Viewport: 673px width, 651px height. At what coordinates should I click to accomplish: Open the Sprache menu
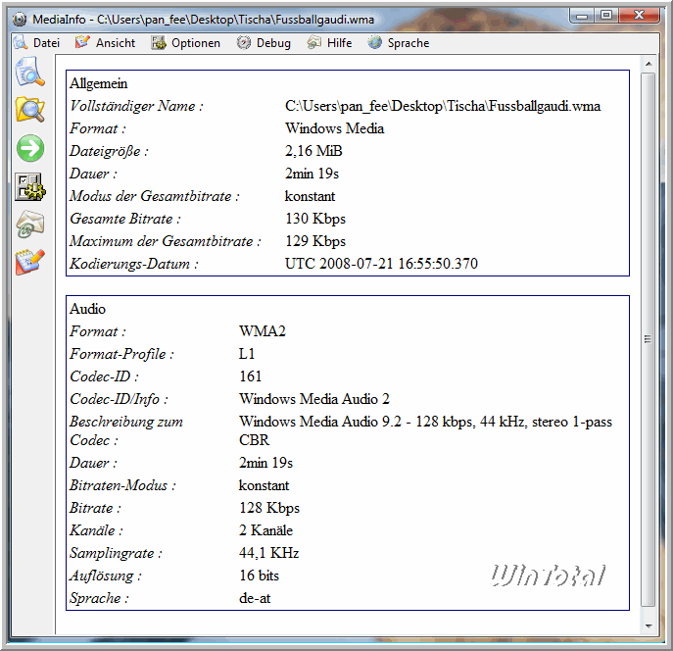(x=399, y=43)
